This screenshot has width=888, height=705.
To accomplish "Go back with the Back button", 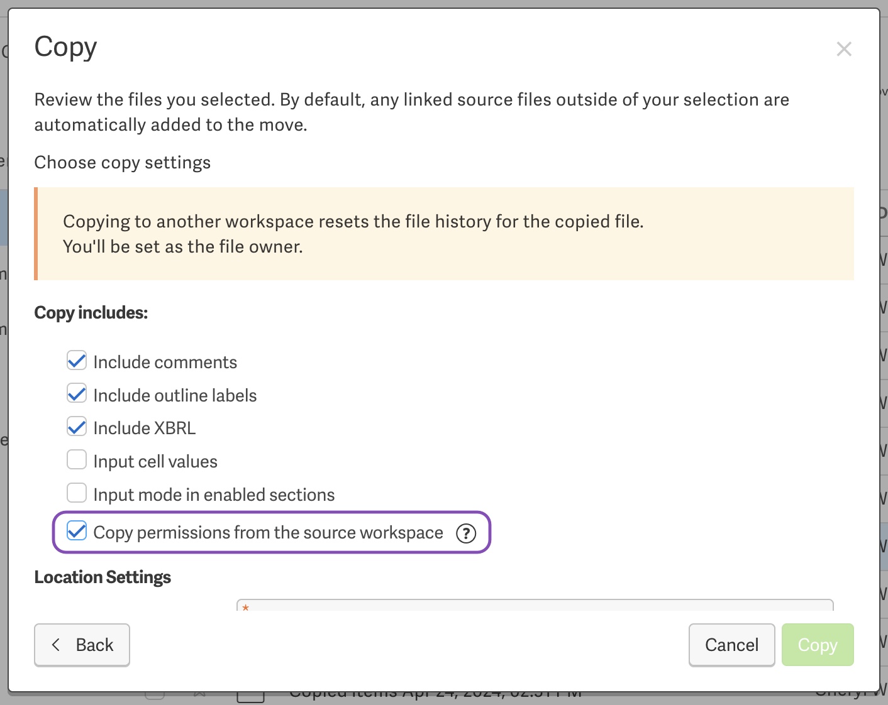I will pyautogui.click(x=82, y=645).
